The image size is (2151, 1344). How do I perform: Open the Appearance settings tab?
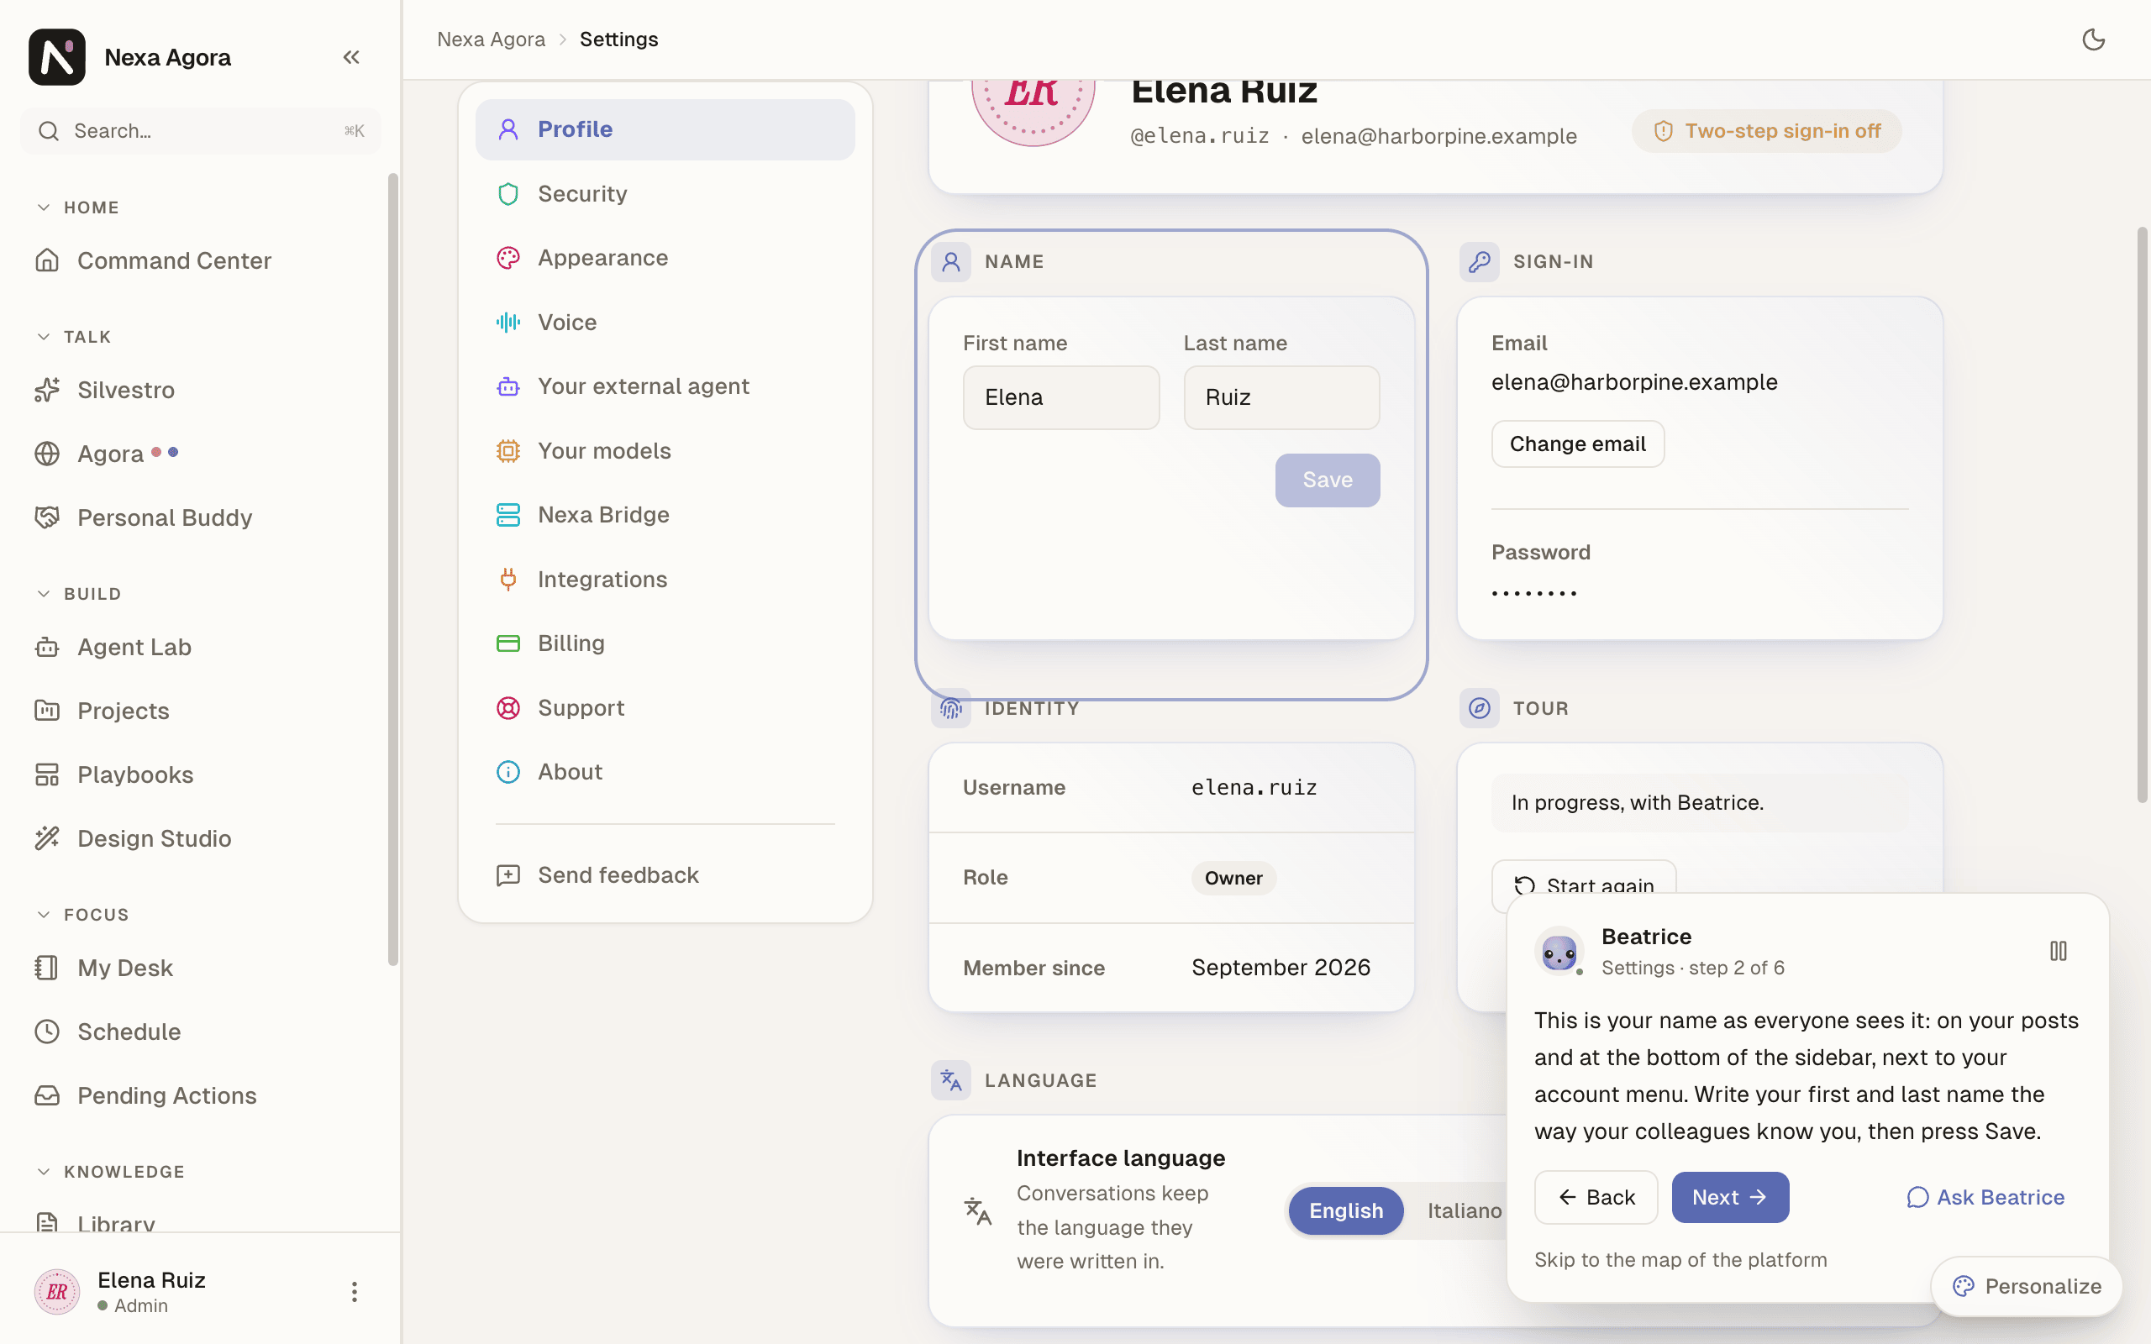665,258
